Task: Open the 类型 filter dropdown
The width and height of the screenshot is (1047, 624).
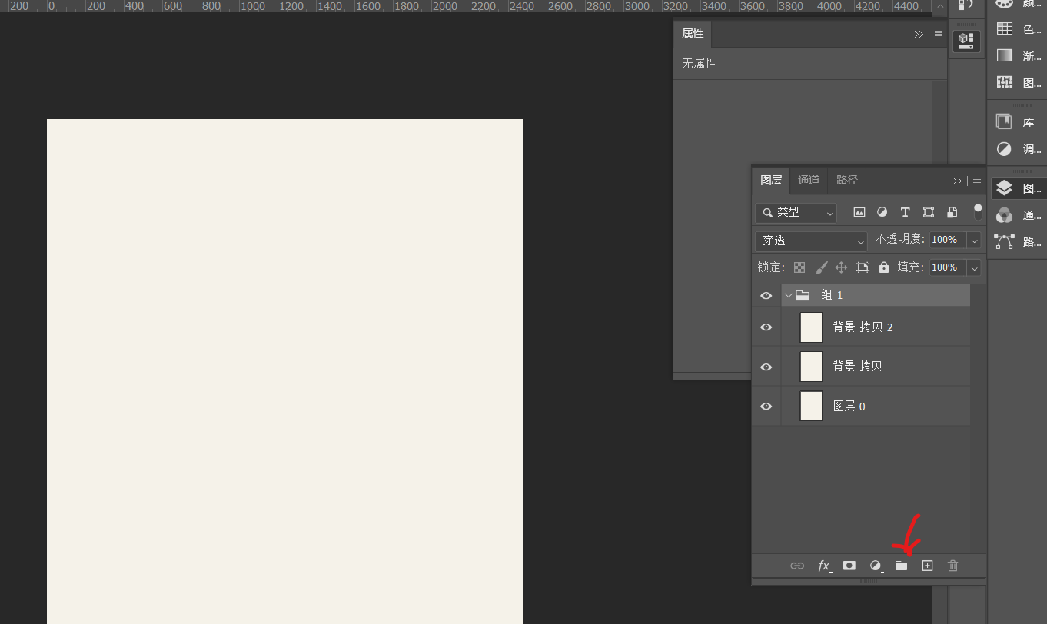Action: point(796,212)
